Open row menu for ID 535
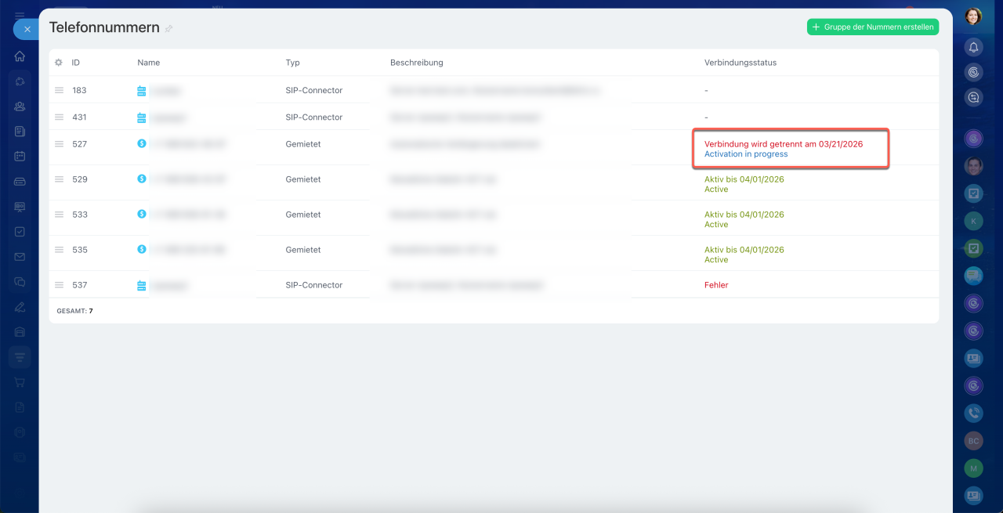Screen dimensions: 1003x513 (x=59, y=250)
